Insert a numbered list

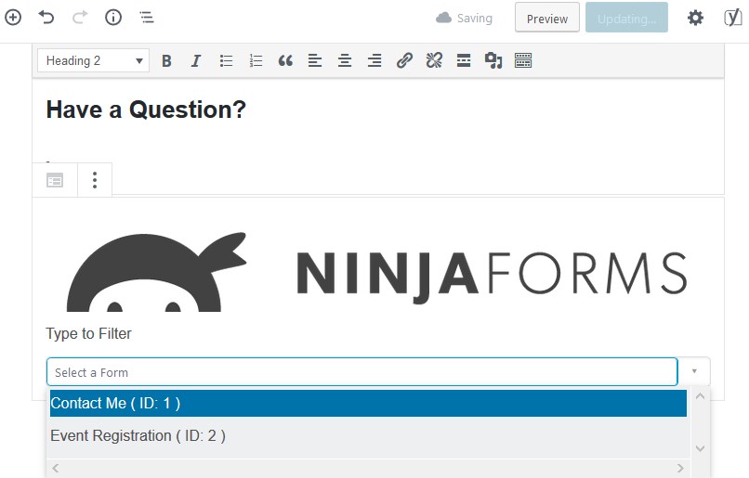[x=256, y=60]
